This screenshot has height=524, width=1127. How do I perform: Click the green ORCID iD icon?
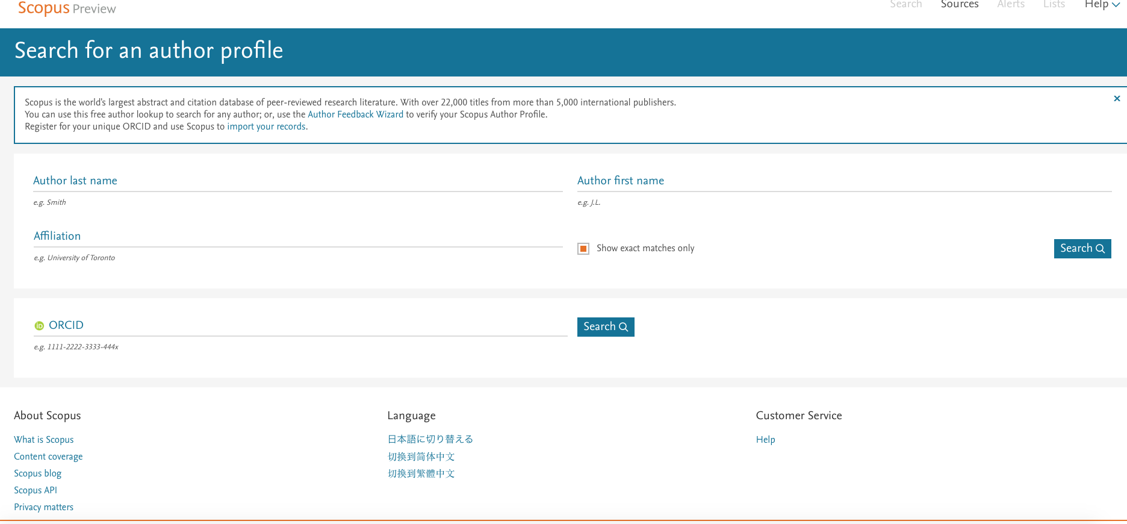coord(39,326)
